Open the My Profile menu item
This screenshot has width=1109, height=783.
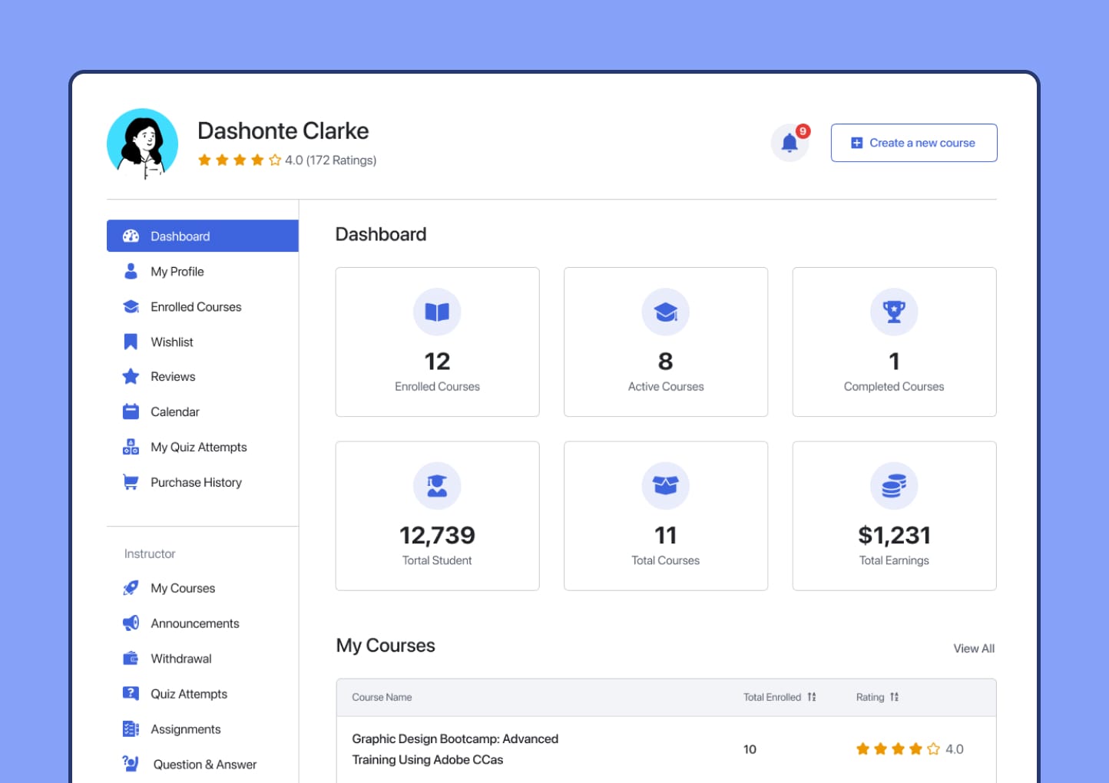tap(177, 272)
